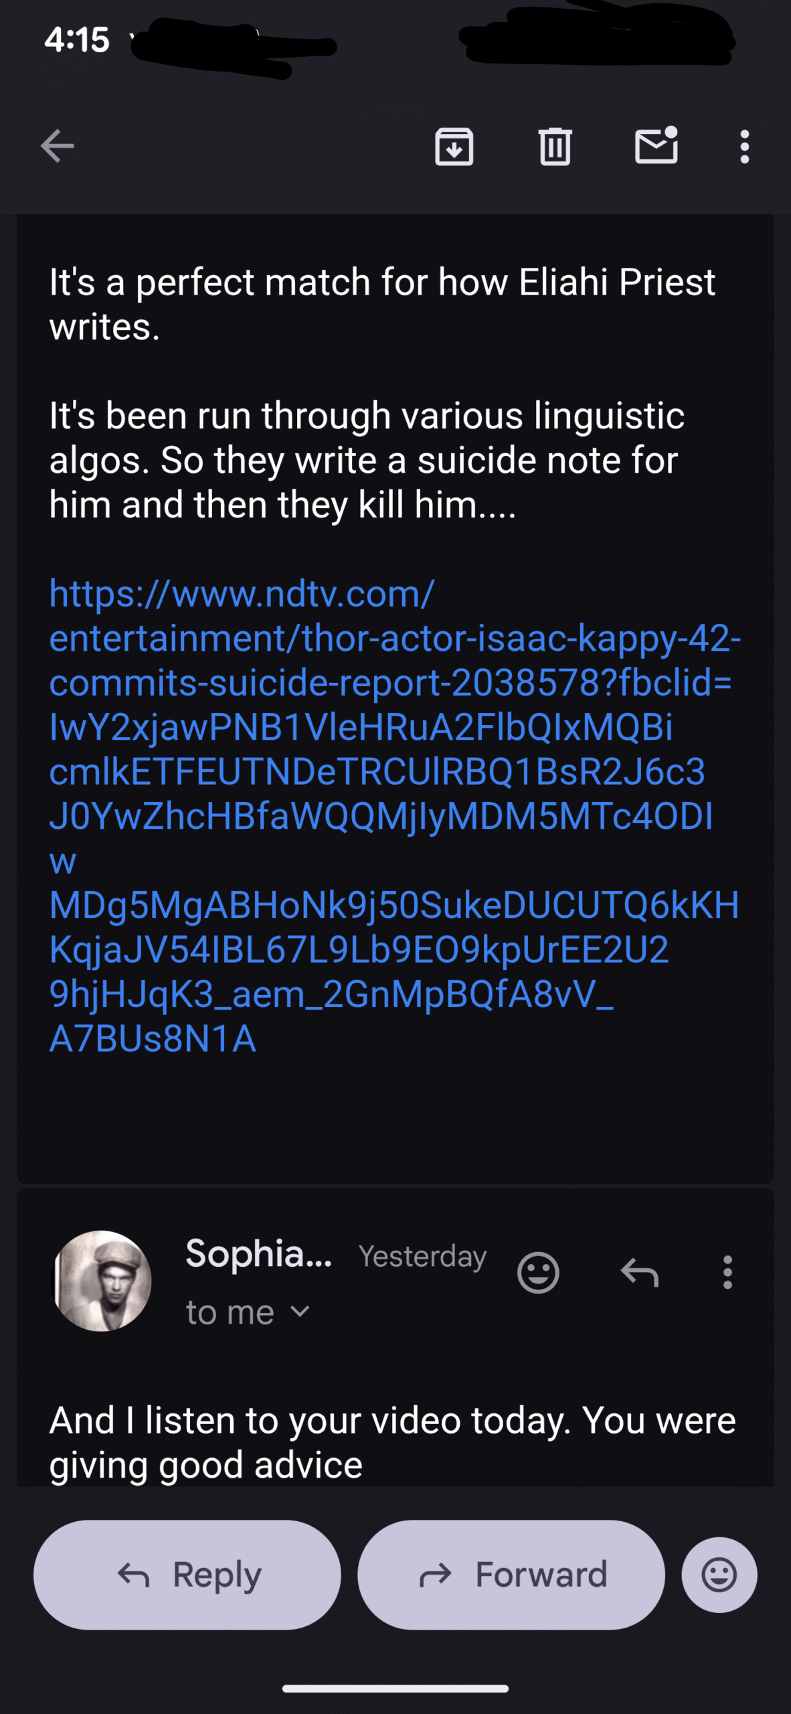
Task: Open Sophia's message options menu
Action: 727,1272
